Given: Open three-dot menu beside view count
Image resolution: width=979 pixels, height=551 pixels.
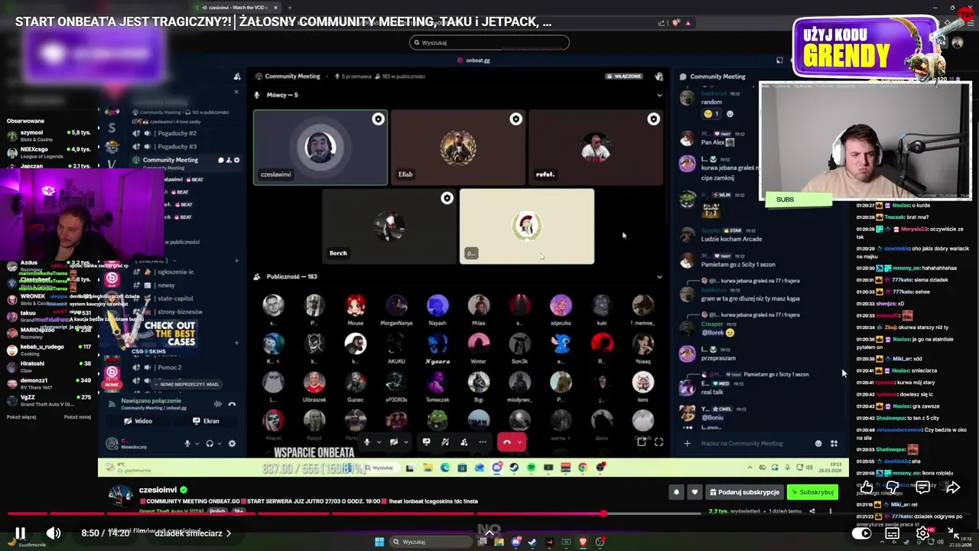Looking at the screenshot, I should click(830, 511).
